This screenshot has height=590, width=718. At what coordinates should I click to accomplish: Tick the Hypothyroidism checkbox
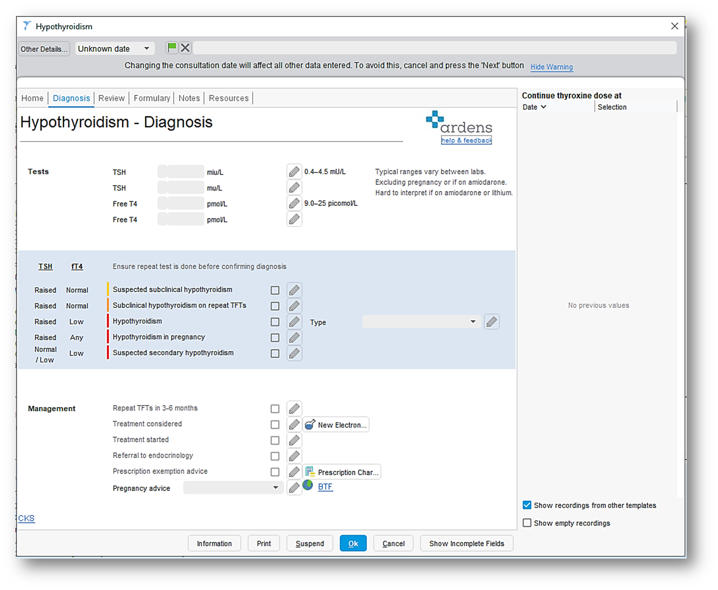(x=275, y=322)
